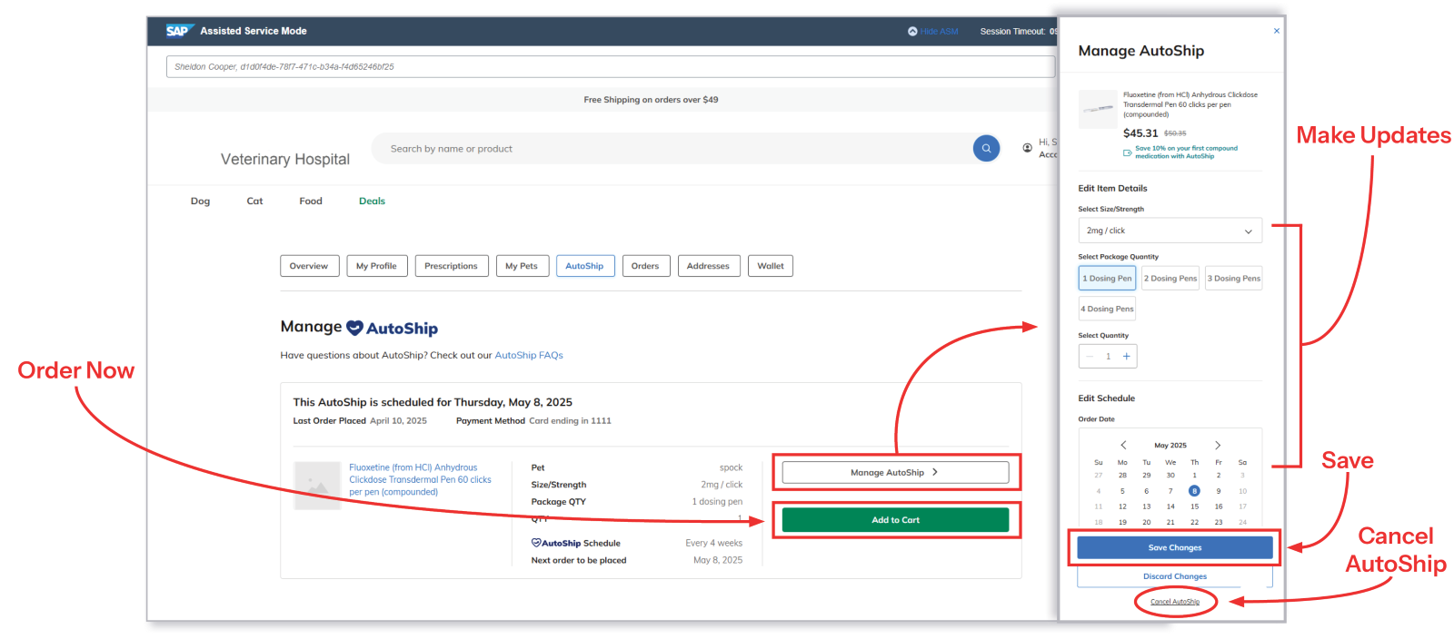Image resolution: width=1454 pixels, height=639 pixels.
Task: Go to previous month in calendar
Action: pos(1123,445)
